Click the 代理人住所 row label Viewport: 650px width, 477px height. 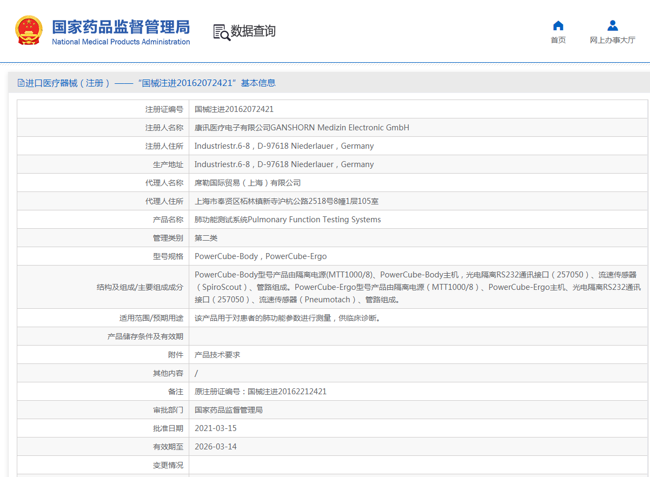pos(164,201)
